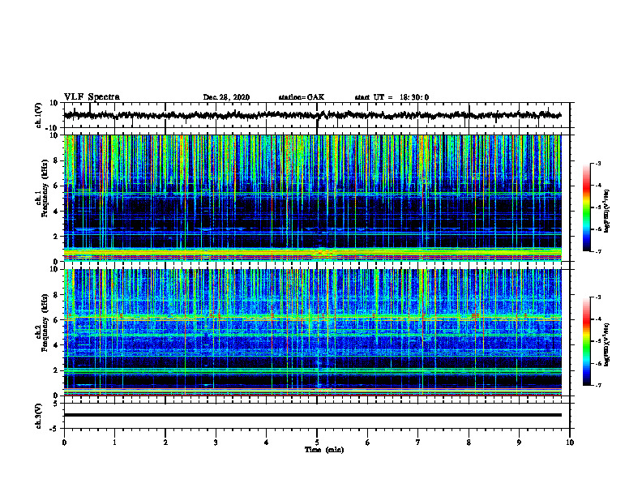Screen dimensions: 642x496
Task: Click the ch.1 colorbar "log(PSD)" unit label
Action: [x=606, y=212]
